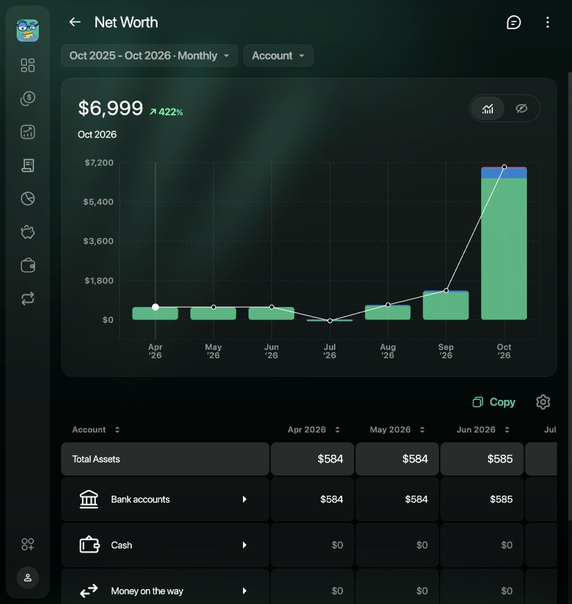
Task: Click the May '26 chart bar
Action: [213, 314]
